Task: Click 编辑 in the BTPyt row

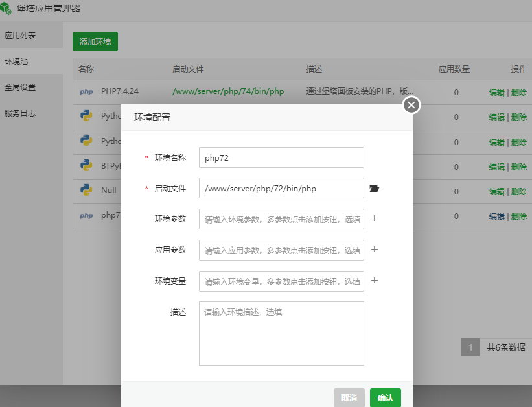Action: point(497,167)
